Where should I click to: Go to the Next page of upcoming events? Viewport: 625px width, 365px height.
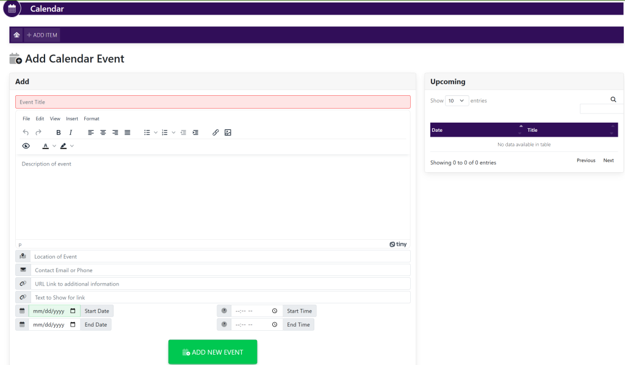(608, 161)
